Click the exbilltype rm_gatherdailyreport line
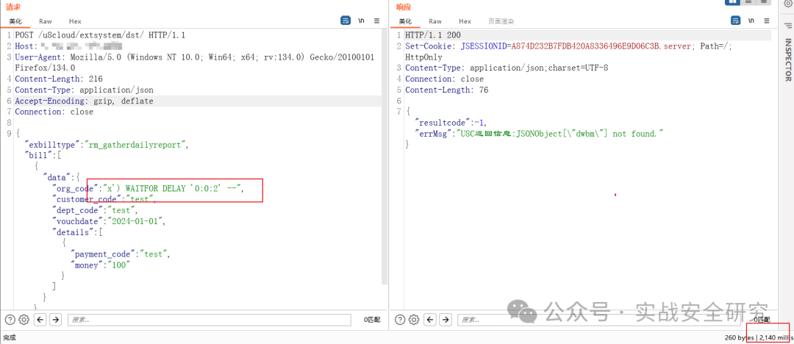 (x=107, y=145)
